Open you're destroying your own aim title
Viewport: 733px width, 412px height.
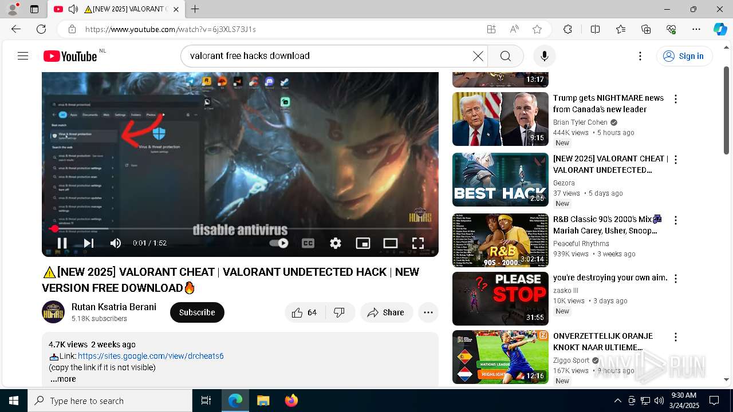(610, 278)
